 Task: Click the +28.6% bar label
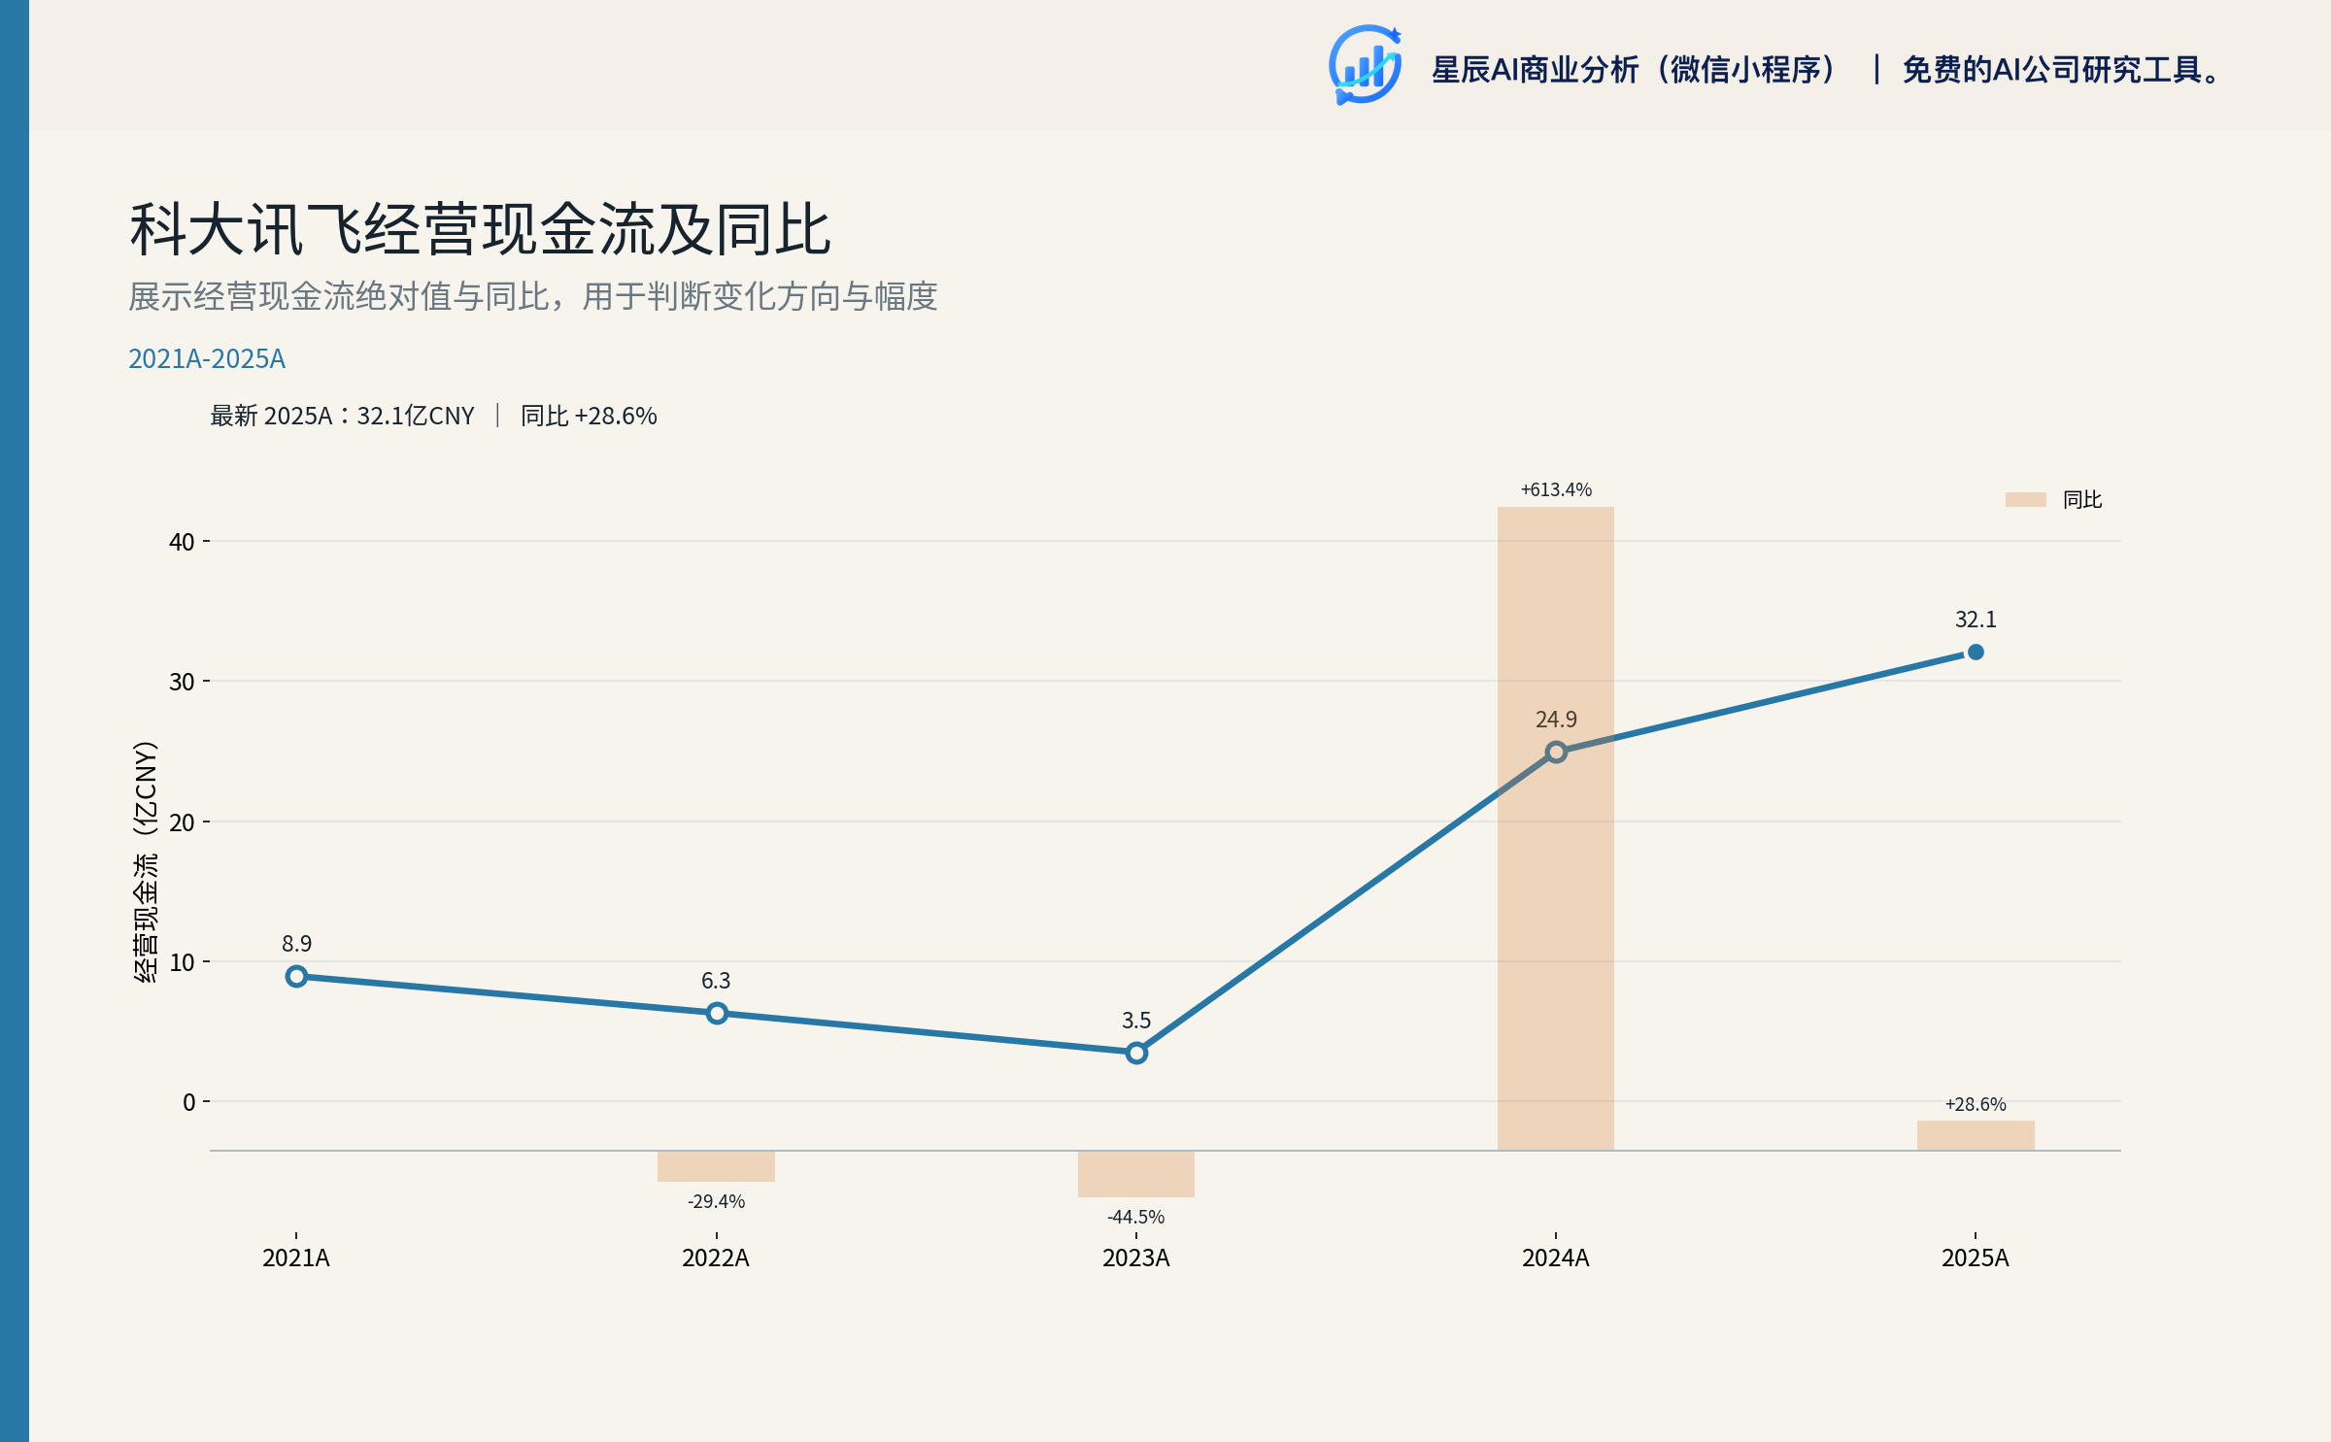1976,1104
